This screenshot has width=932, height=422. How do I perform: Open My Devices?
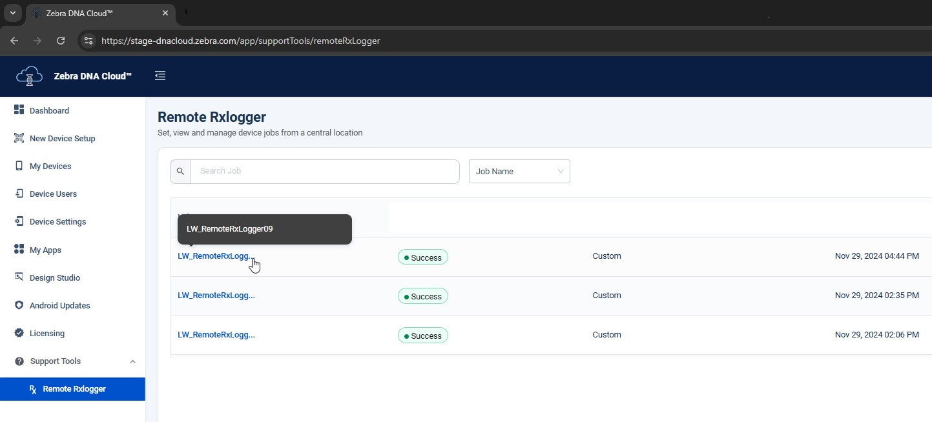(50, 166)
